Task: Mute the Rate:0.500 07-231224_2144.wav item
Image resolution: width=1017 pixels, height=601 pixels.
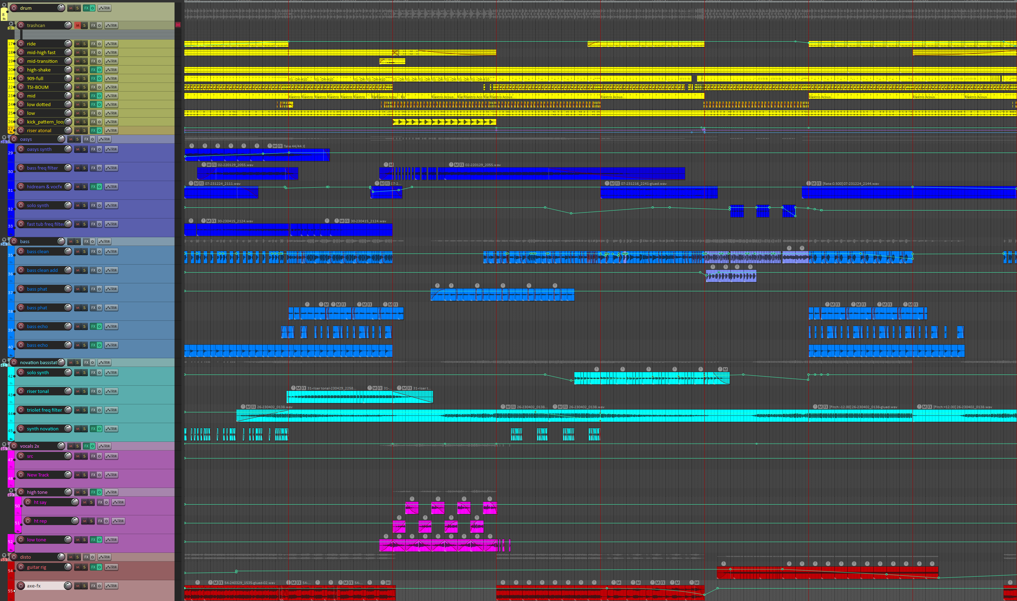Action: pos(814,183)
